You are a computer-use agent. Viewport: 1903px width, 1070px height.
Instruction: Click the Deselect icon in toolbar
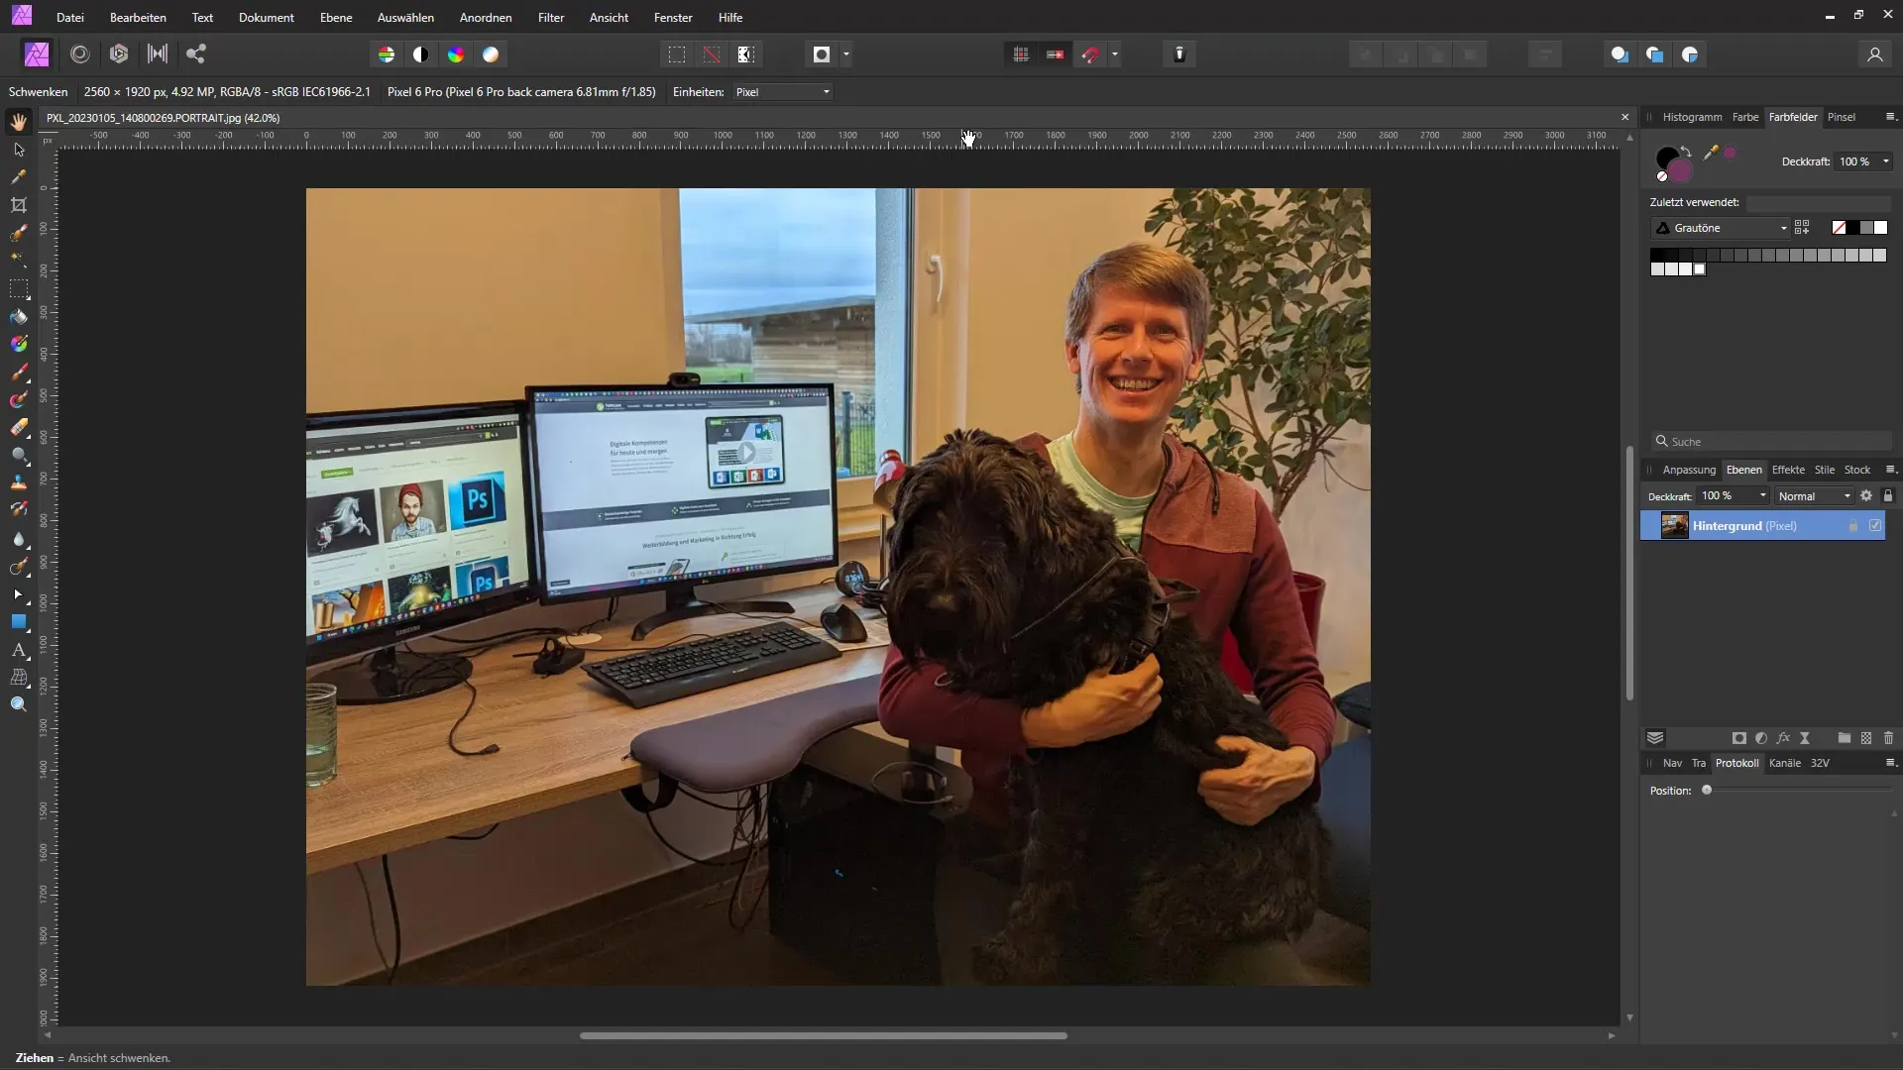click(712, 54)
